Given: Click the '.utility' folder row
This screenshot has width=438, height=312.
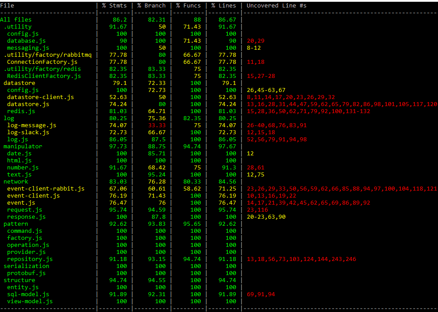Looking at the screenshot, I should pos(18,27).
